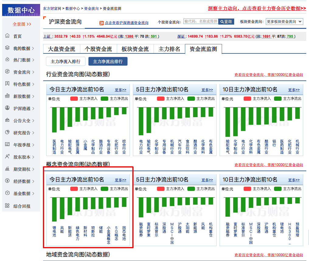Click the flame icon beside 热门数据

7,59
